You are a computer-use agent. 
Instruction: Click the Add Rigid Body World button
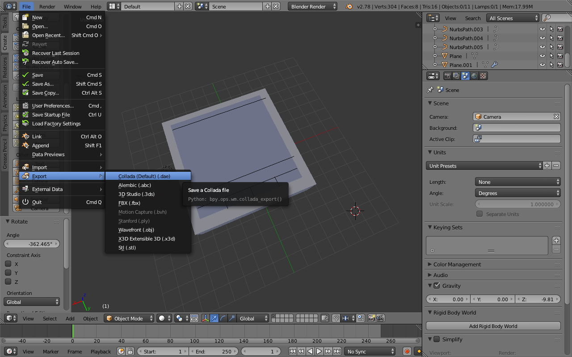(493, 326)
